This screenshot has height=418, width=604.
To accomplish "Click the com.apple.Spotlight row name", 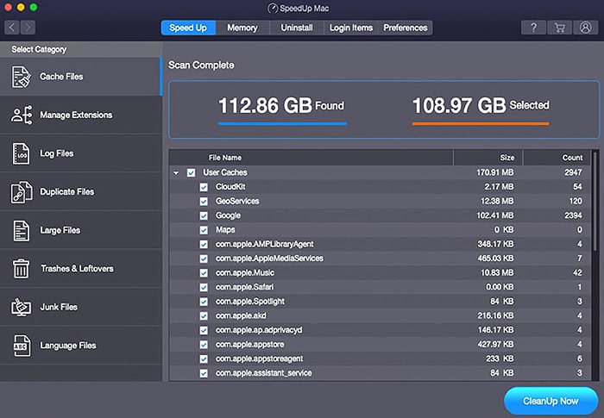I will [250, 302].
